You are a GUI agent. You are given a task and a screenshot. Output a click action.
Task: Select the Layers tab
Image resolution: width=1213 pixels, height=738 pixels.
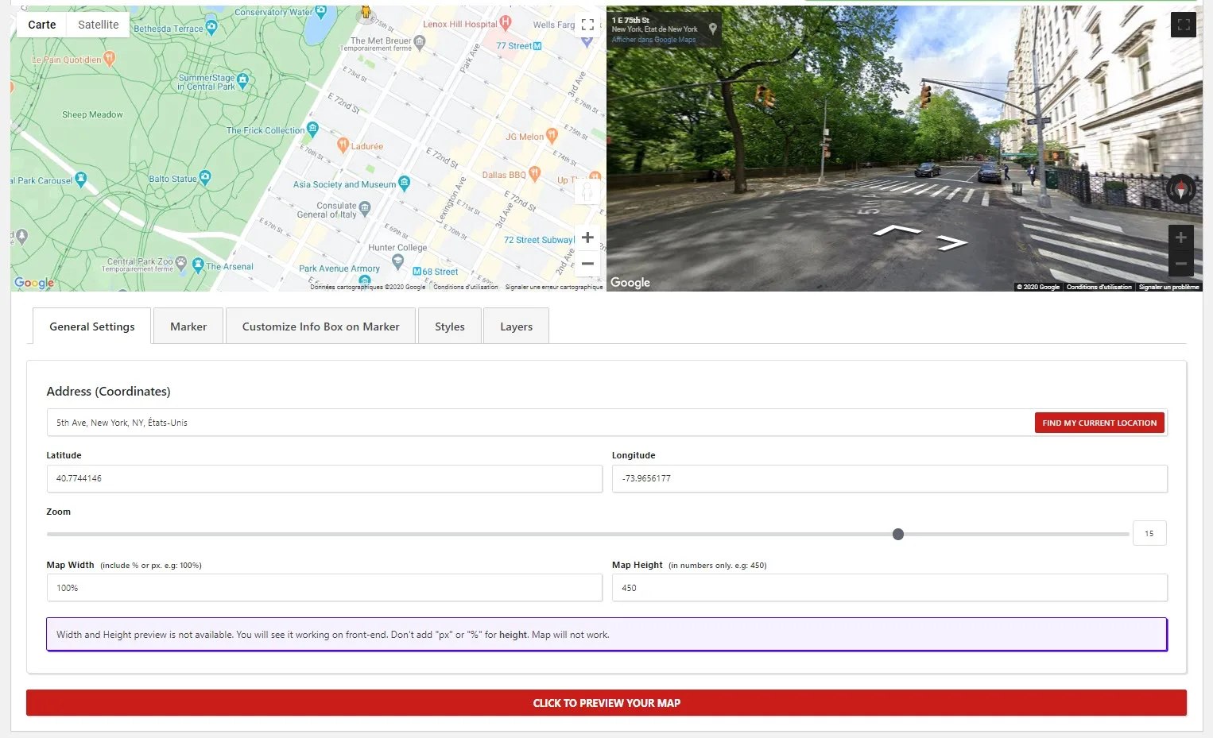tap(516, 326)
